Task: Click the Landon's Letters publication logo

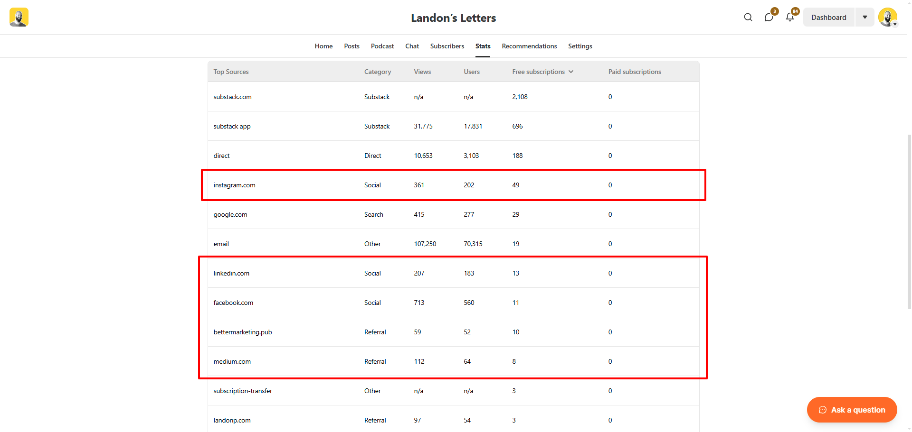Action: coord(19,17)
